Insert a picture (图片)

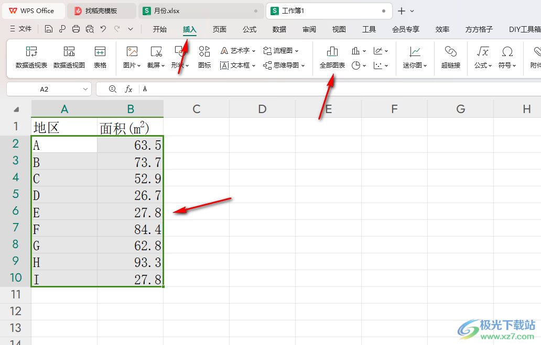click(132, 57)
